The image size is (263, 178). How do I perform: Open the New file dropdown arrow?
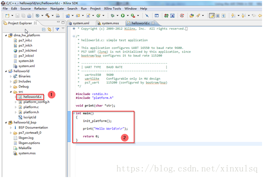point(12,16)
